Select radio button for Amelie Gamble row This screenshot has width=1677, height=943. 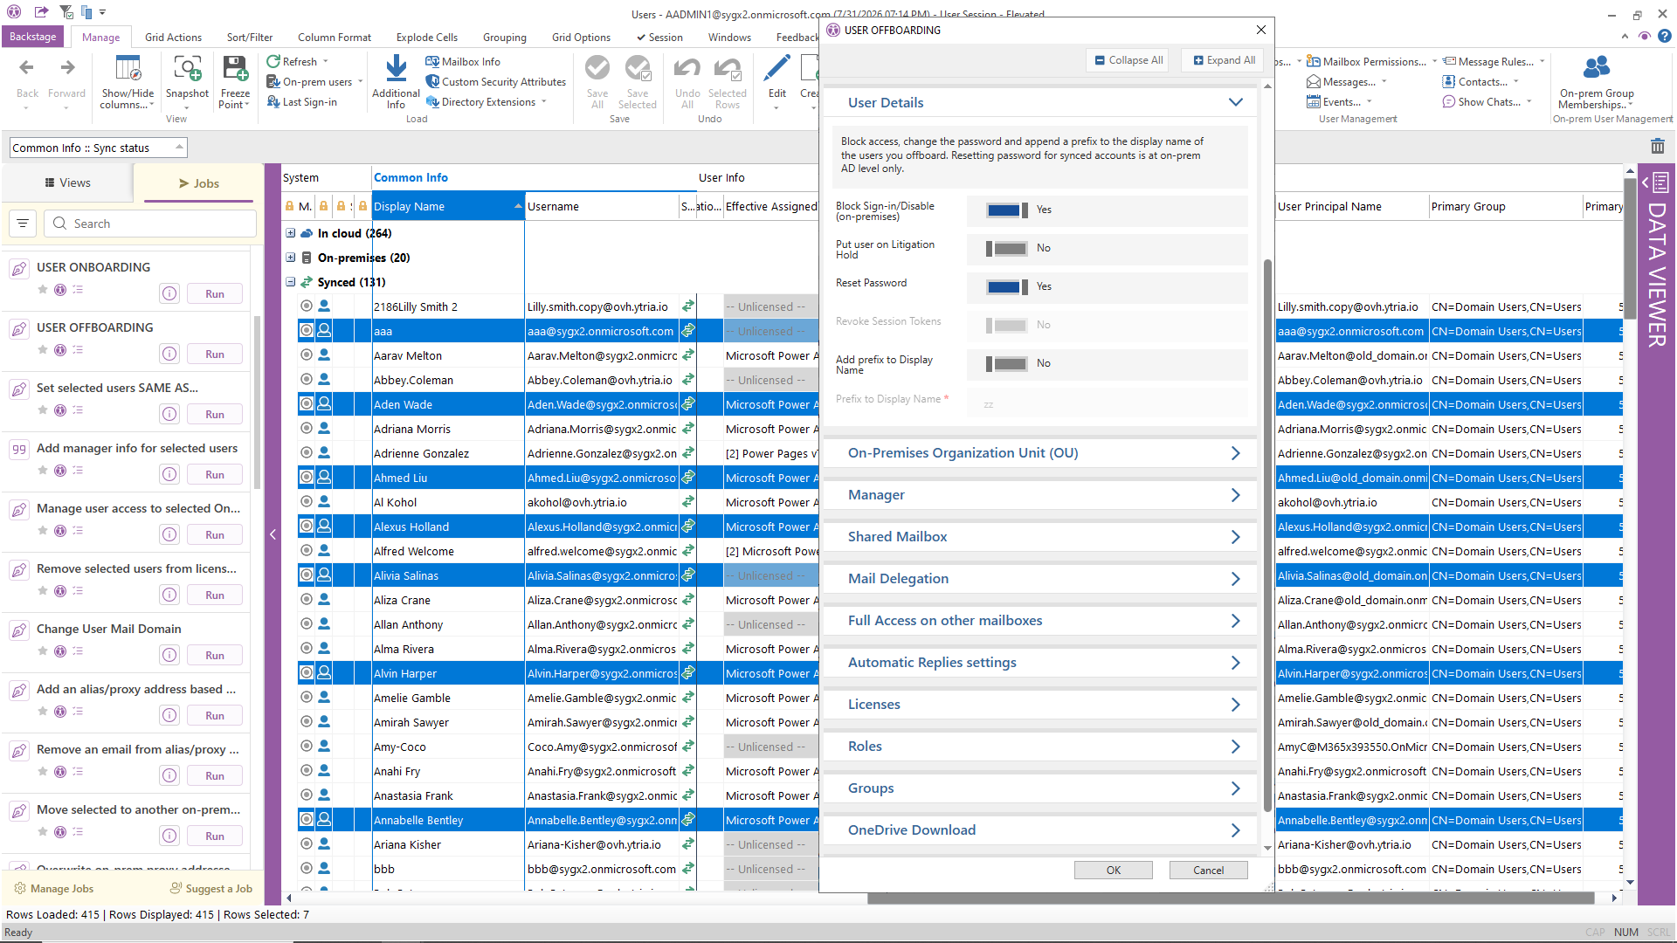(x=307, y=698)
